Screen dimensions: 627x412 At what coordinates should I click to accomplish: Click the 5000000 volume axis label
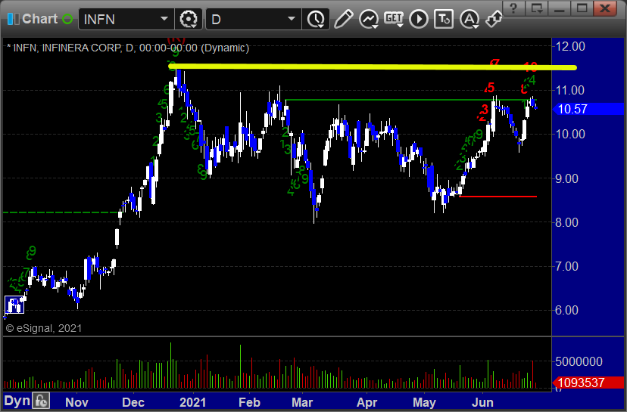[579, 361]
